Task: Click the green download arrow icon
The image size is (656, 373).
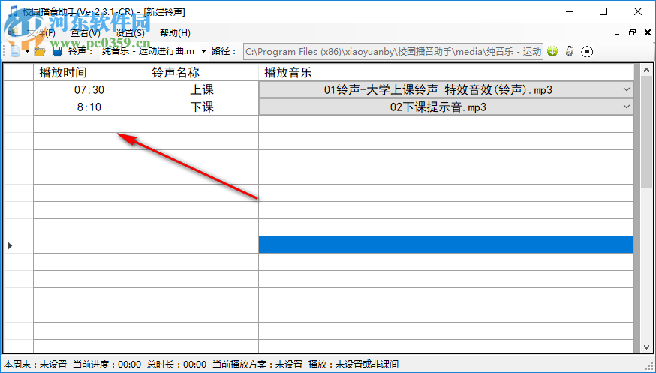Action: coord(552,52)
